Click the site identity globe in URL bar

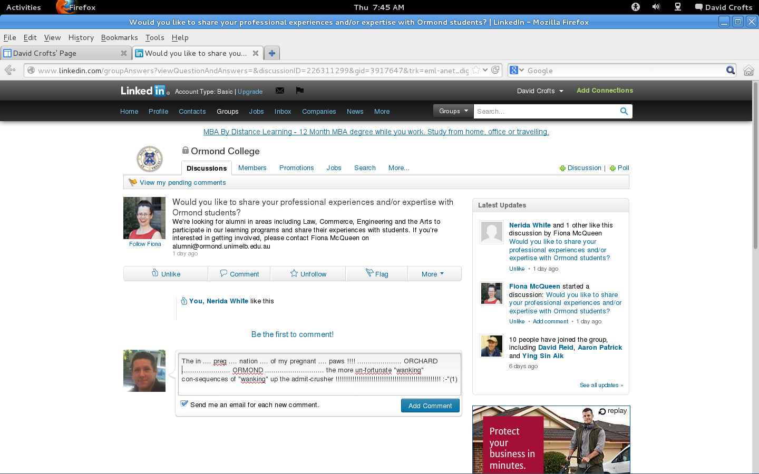(x=31, y=70)
